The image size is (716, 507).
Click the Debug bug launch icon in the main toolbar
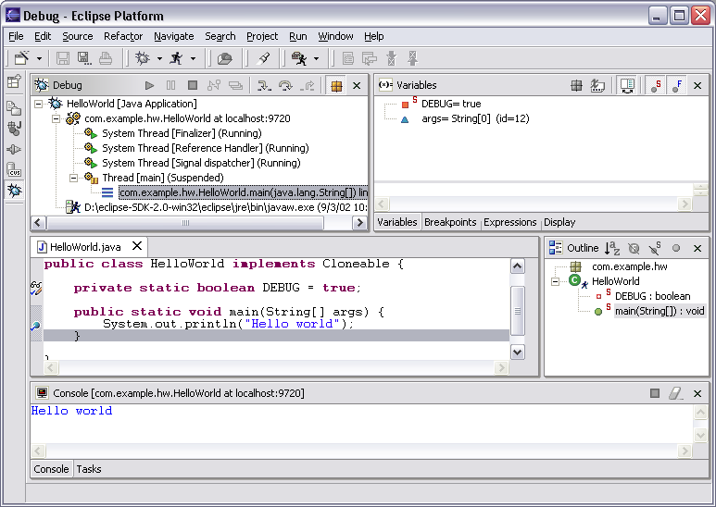(143, 58)
